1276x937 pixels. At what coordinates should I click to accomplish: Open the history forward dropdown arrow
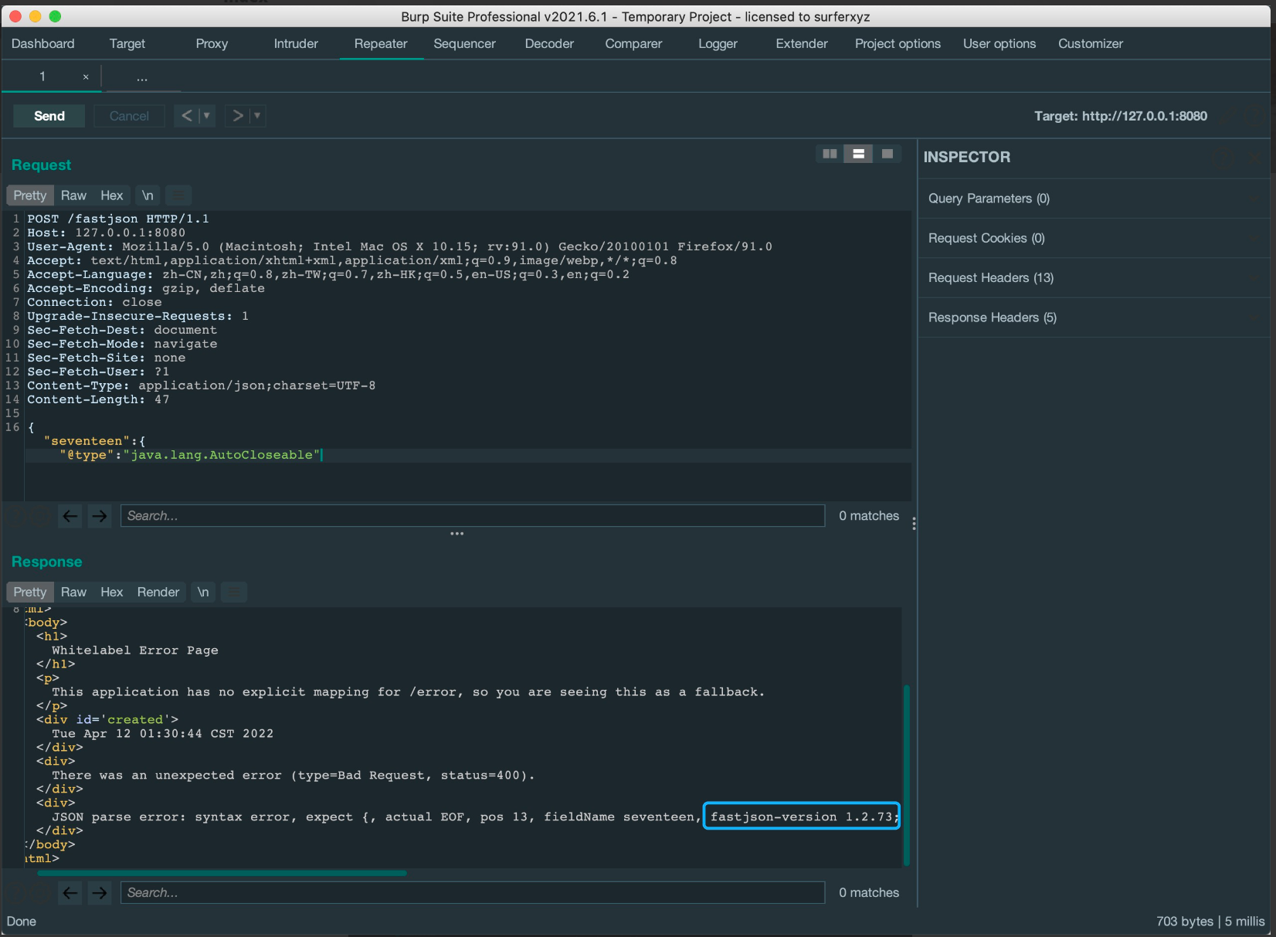tap(257, 116)
